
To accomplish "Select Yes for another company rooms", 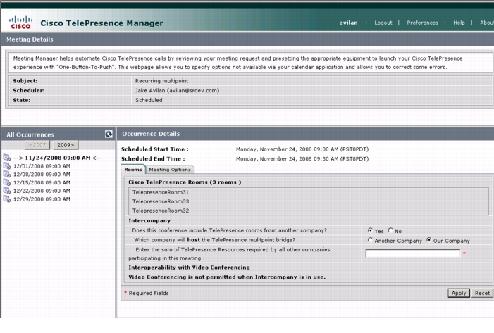I will [x=370, y=230].
